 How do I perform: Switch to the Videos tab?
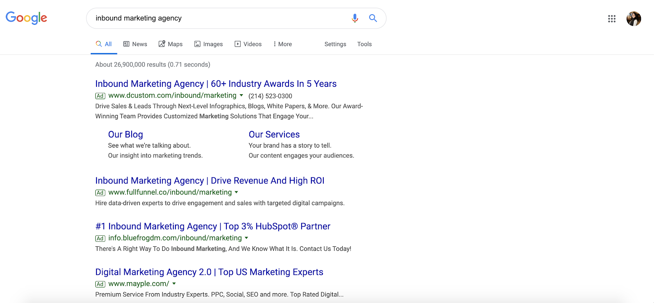[248, 44]
